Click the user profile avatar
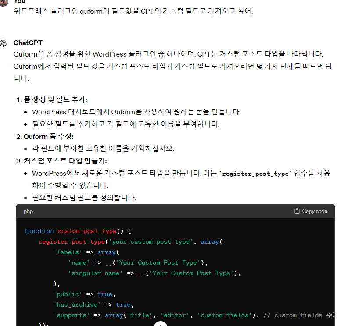This screenshot has width=344, height=326. pos(4,2)
